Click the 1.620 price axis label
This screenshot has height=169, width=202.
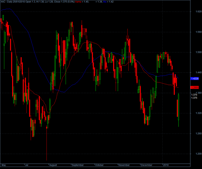(x=198, y=12)
